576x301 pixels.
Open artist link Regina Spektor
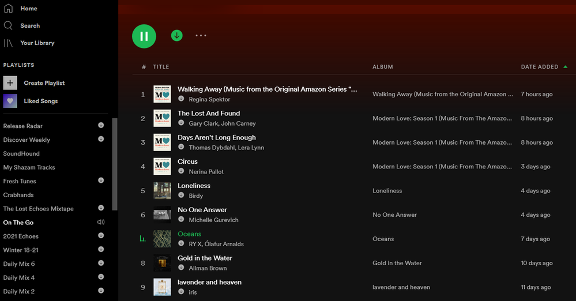209,99
